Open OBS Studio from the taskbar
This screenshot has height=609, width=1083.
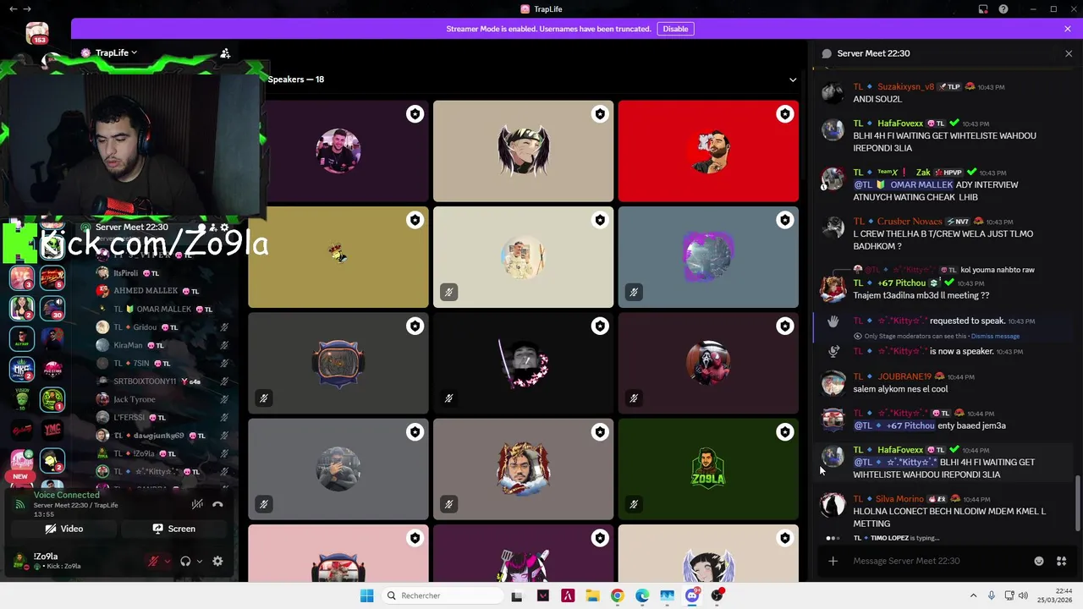click(x=717, y=595)
